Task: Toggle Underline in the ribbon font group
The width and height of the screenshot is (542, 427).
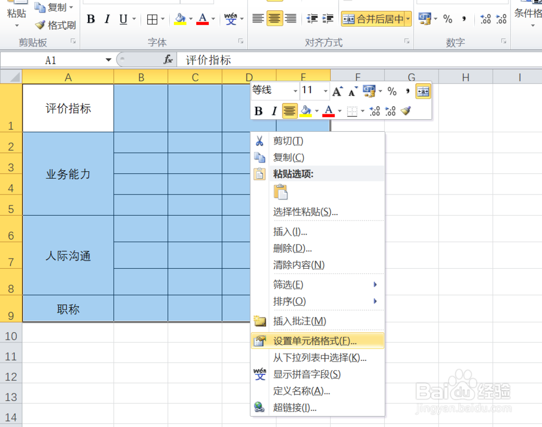Action: (123, 19)
